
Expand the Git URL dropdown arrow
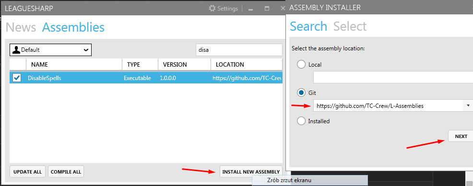click(468, 106)
